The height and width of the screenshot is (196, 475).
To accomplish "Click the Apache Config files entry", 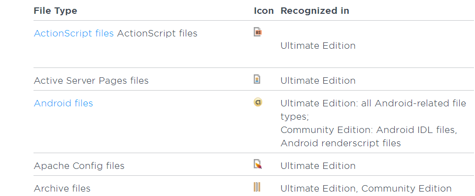I will [79, 166].
